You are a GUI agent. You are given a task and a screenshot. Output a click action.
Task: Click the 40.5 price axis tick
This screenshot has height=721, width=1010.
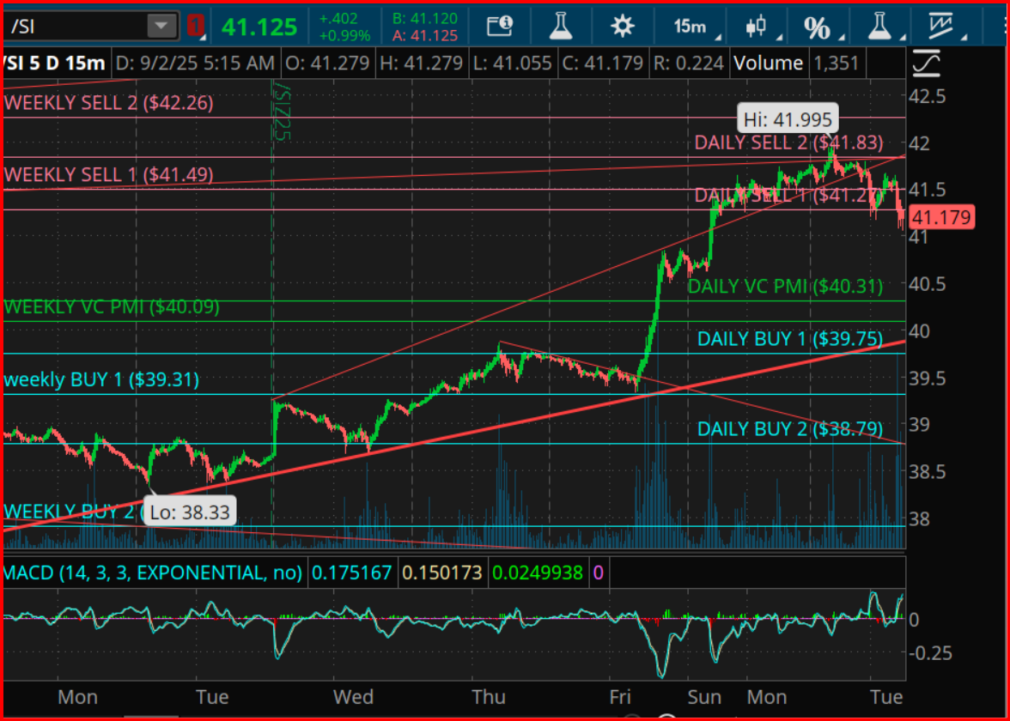[x=927, y=284]
